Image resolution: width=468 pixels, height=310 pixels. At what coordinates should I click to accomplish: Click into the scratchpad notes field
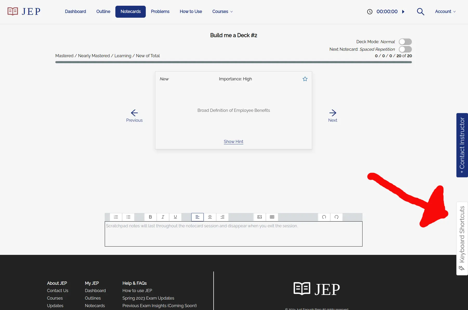[233, 234]
